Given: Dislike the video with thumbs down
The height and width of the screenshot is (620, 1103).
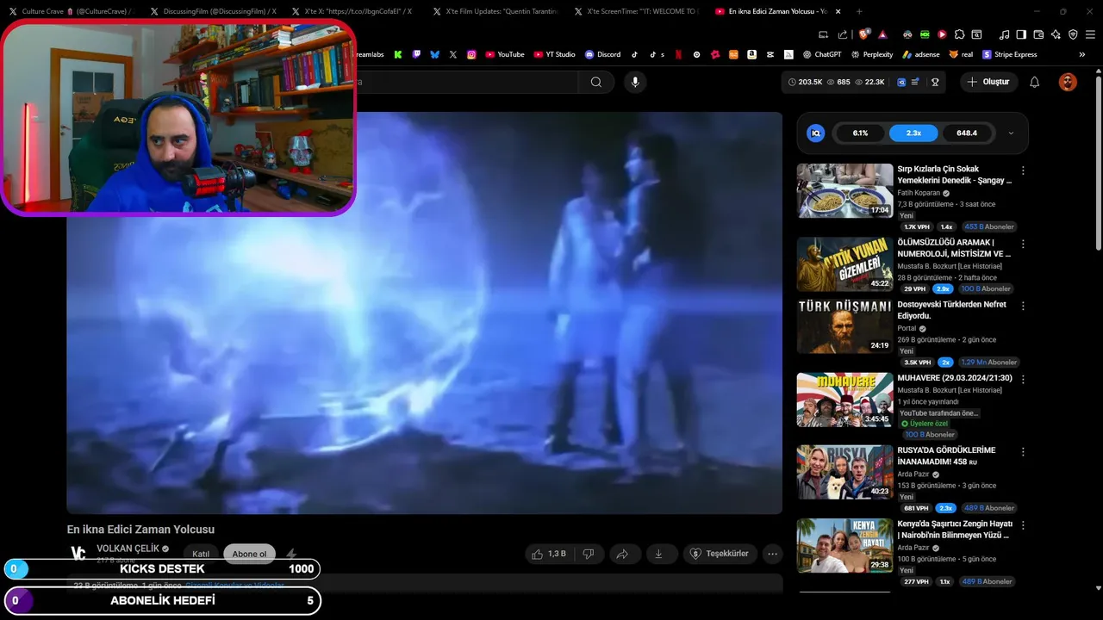Looking at the screenshot, I should [589, 554].
